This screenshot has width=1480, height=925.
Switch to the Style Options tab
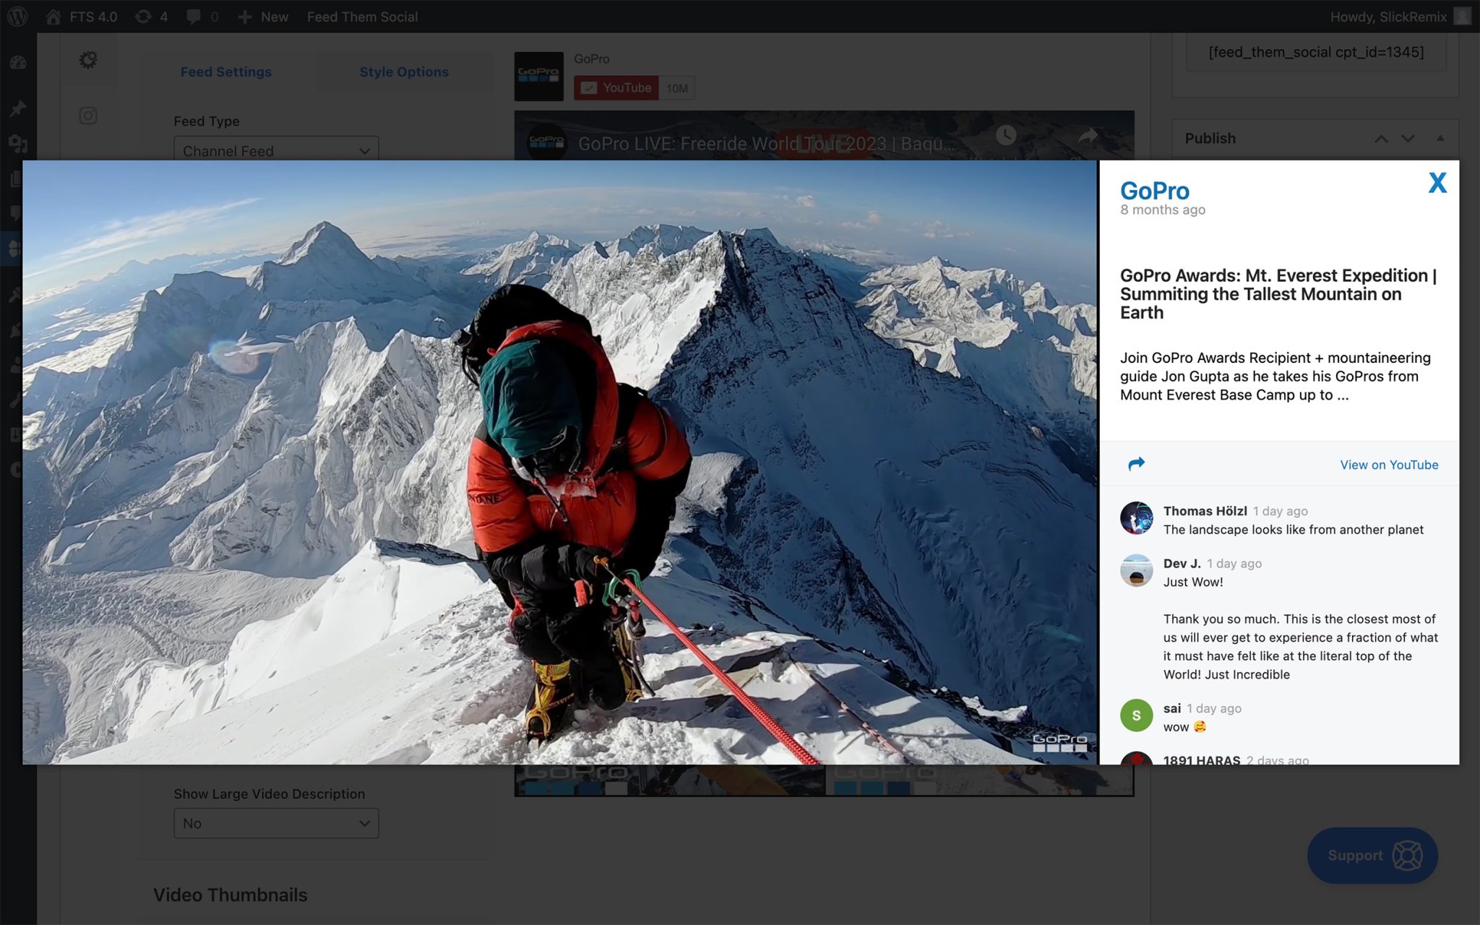tap(403, 72)
